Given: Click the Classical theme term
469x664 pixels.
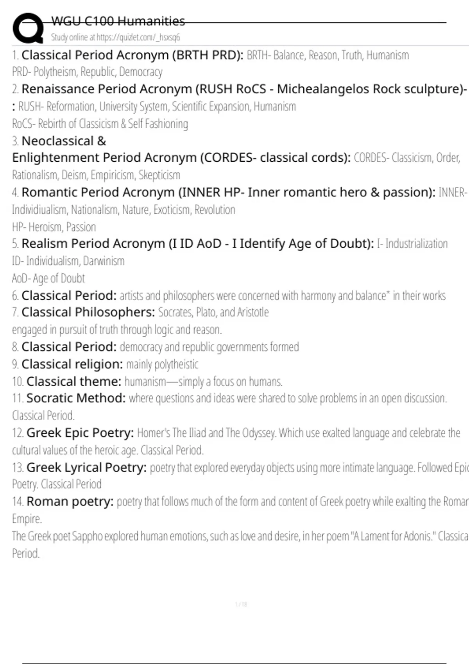Looking at the screenshot, I should pyautogui.click(x=73, y=381).
